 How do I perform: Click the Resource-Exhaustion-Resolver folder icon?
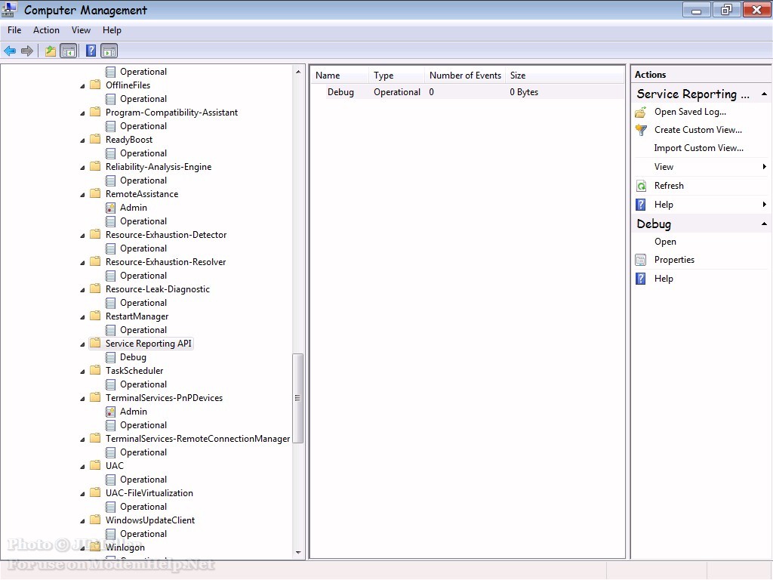95,262
